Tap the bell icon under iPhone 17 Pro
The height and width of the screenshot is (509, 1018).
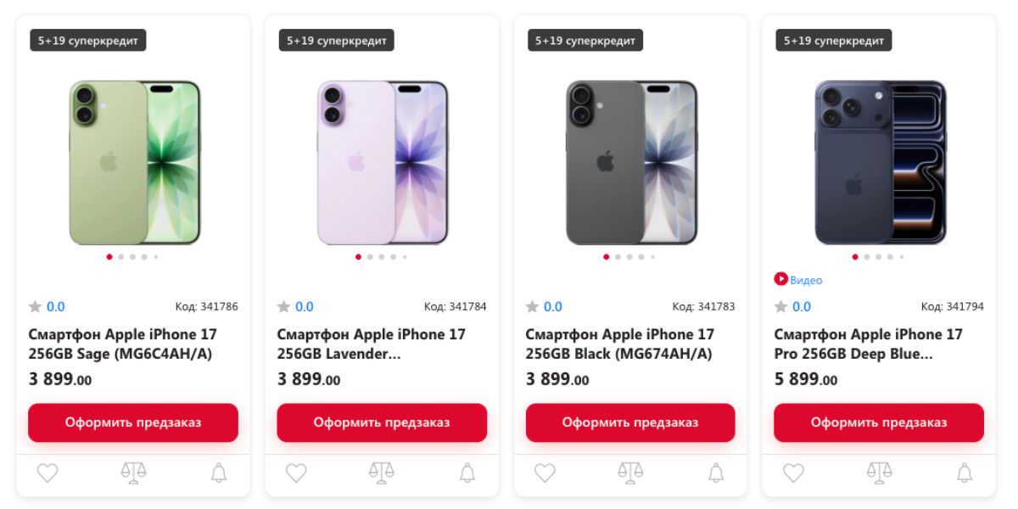[x=964, y=473]
